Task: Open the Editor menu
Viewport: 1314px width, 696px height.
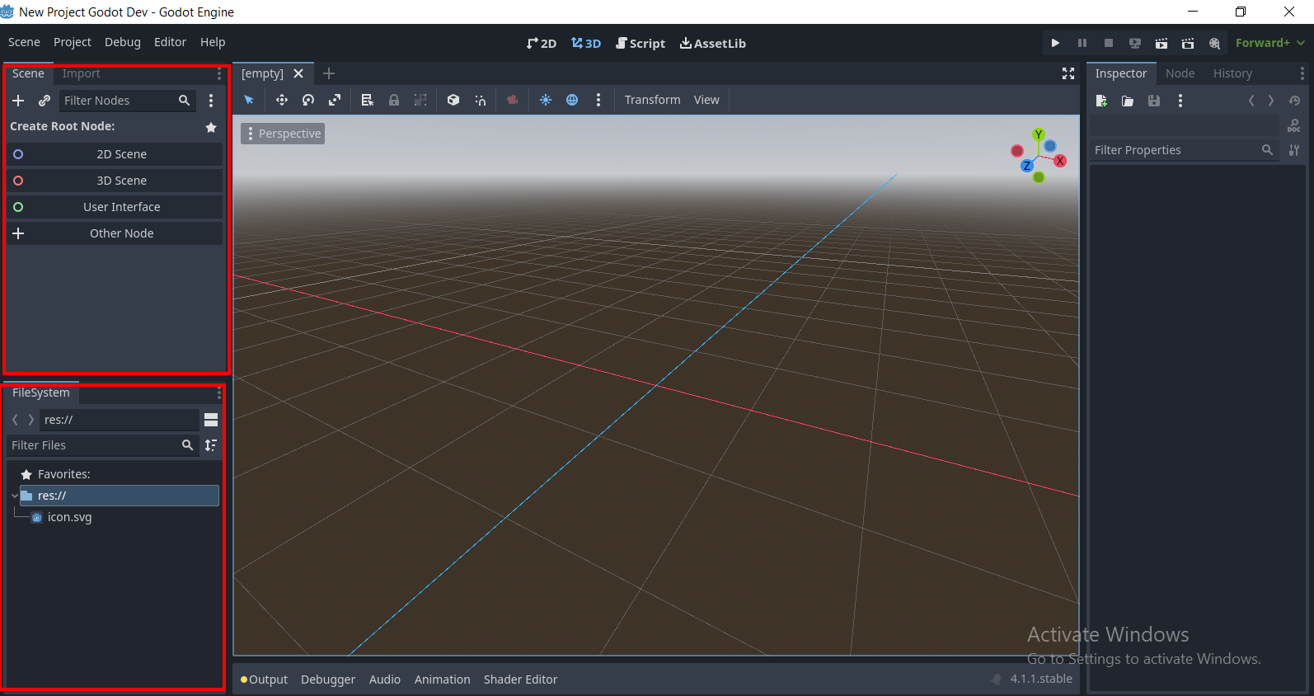Action: tap(170, 42)
